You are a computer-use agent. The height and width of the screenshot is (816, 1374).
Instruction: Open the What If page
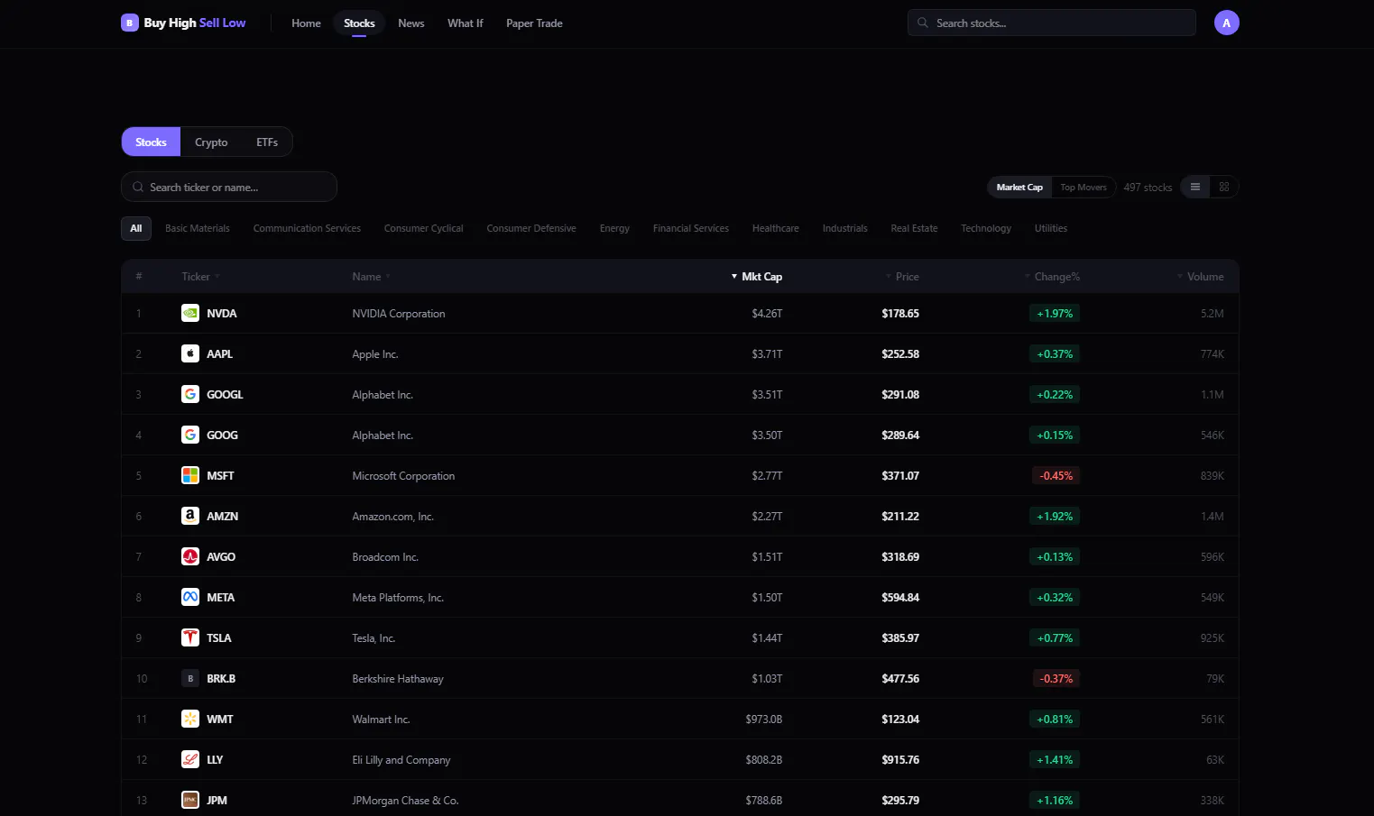pos(466,23)
